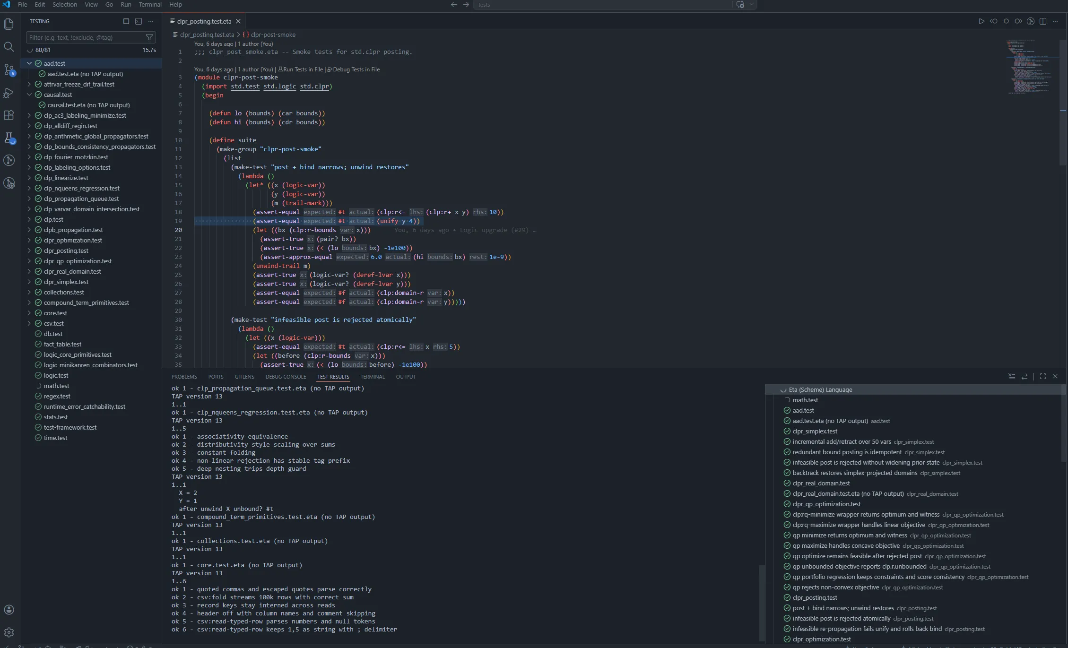Click the go forward arrow in title bar

(x=466, y=5)
